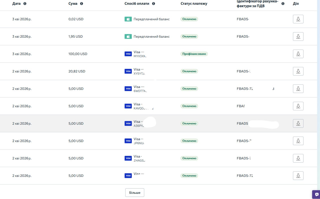Download receipt for Visa ZHAGS payment
This screenshot has height=199, width=320.
[298, 158]
